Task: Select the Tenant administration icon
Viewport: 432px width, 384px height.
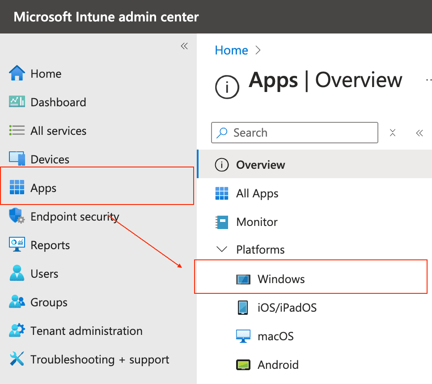Action: point(16,330)
